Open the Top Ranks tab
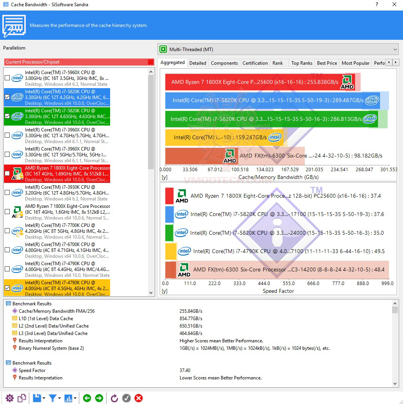This screenshot has height=404, width=403. (x=301, y=63)
